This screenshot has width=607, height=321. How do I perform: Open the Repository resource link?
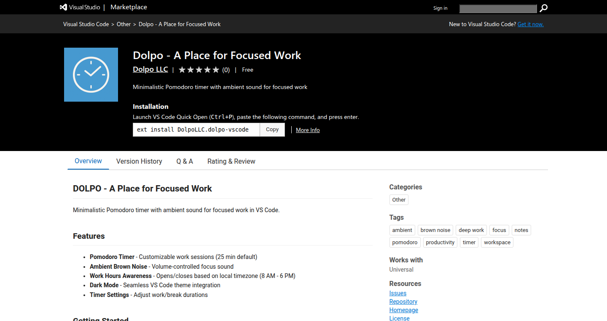point(403,302)
